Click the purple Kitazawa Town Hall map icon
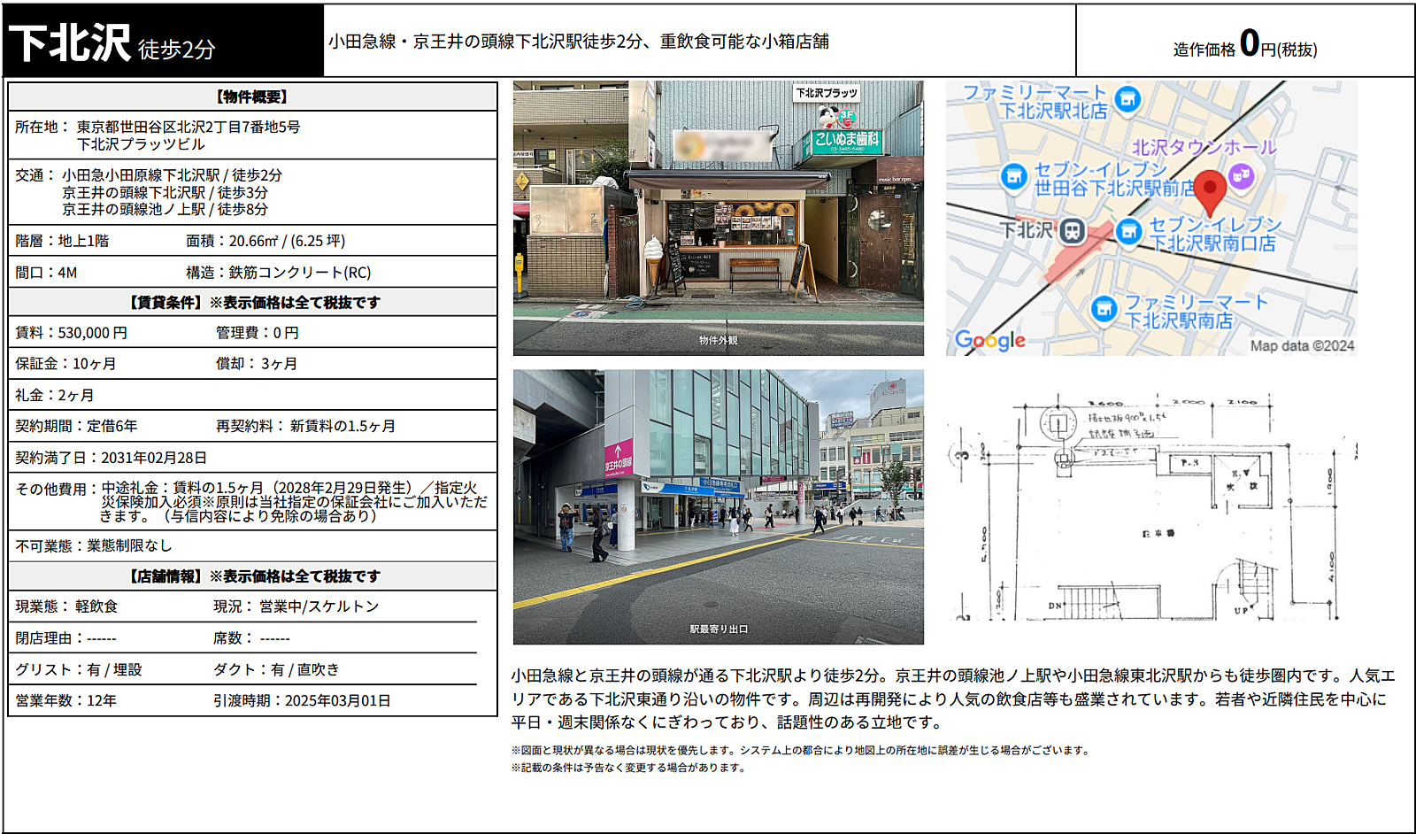This screenshot has height=834, width=1416. (1242, 175)
